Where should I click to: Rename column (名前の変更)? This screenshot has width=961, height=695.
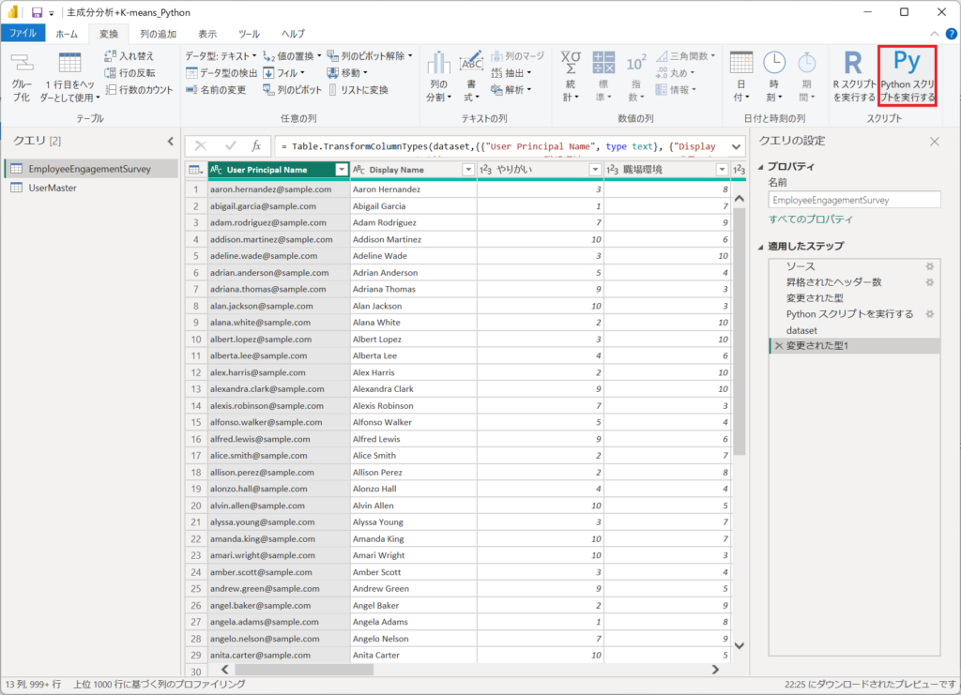coord(216,90)
